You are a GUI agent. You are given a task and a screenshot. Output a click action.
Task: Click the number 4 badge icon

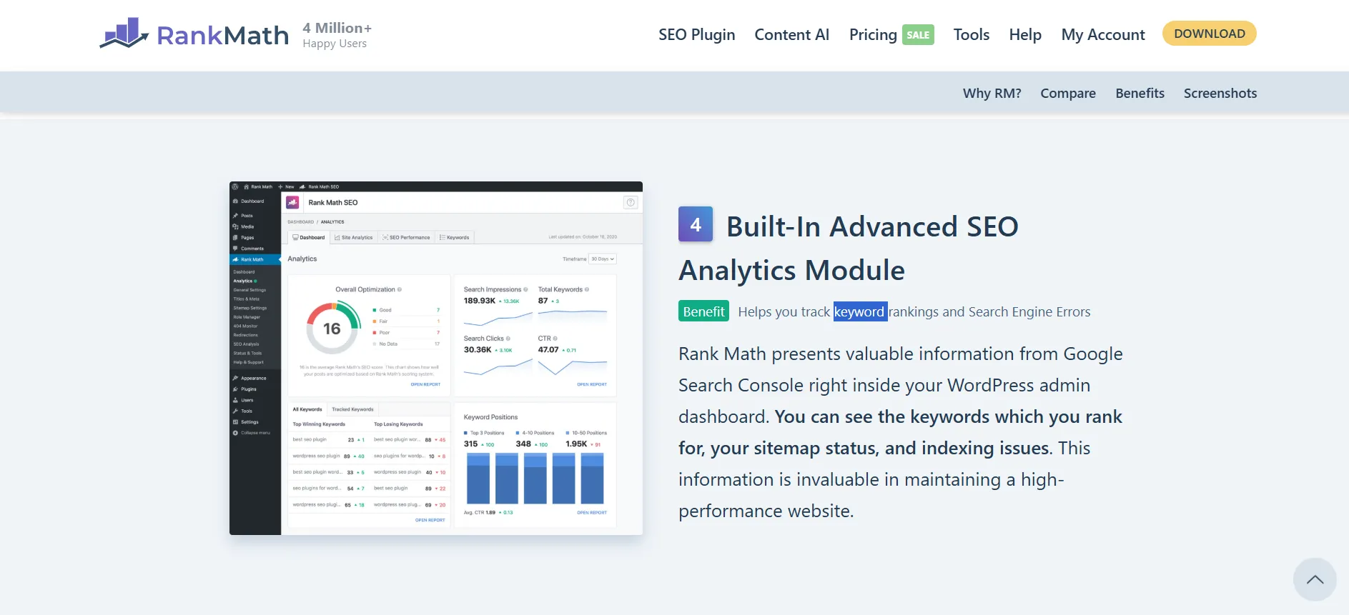point(696,224)
